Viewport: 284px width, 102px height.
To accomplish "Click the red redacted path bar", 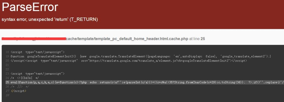I will coord(34,39).
